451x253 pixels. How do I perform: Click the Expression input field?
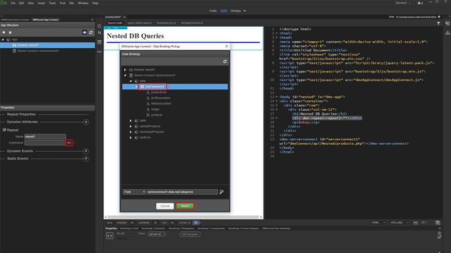coord(45,143)
